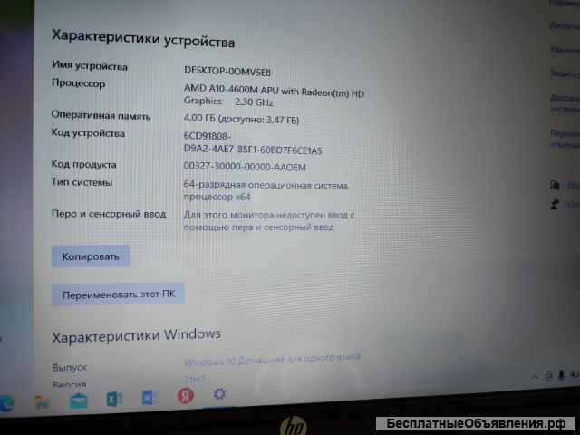
Task: Click the Процессор label
Action: click(78, 83)
